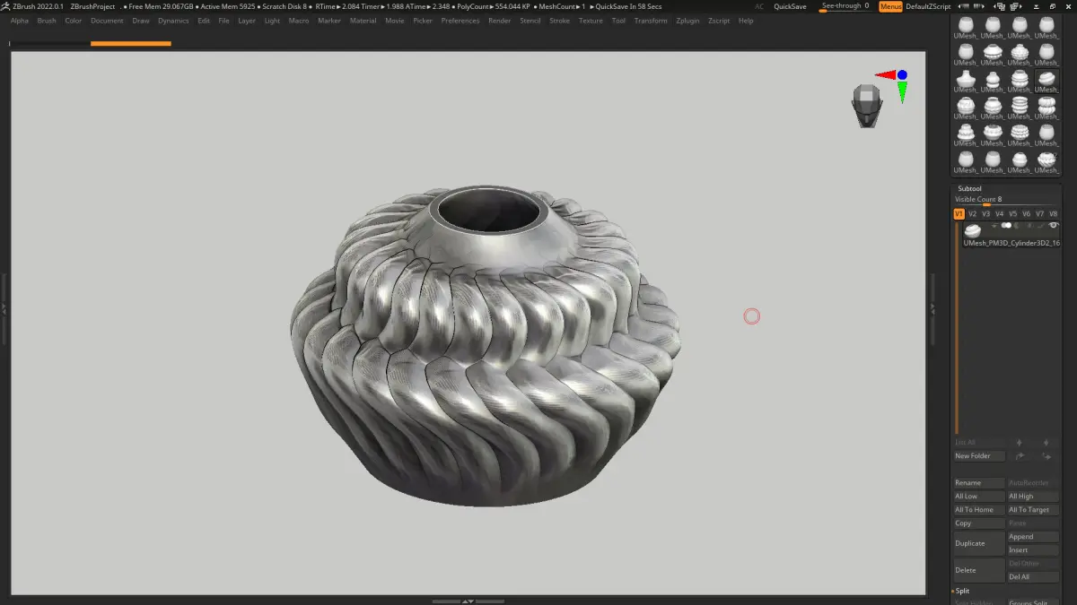Open the Zplugin menu
This screenshot has width=1077, height=605.
click(687, 21)
